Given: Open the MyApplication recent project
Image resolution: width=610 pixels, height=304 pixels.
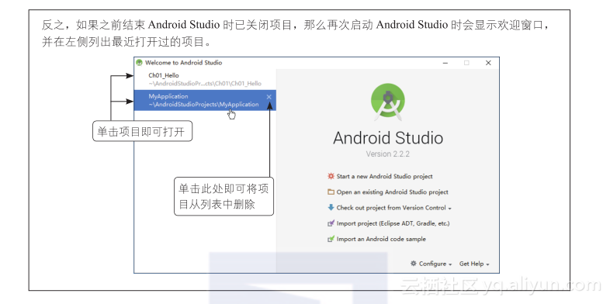Looking at the screenshot, I should tap(205, 100).
